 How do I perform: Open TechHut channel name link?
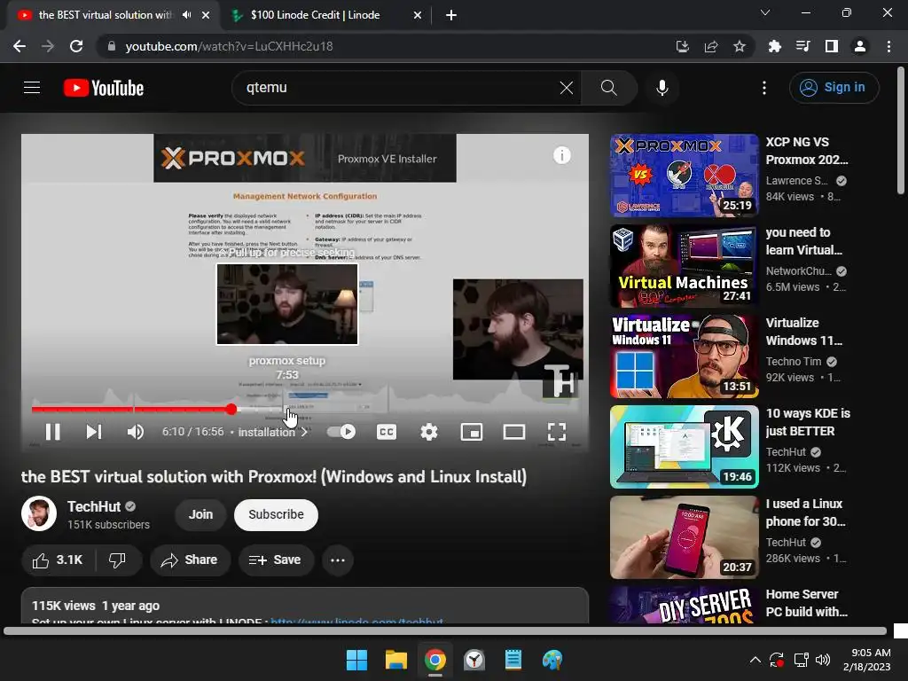pyautogui.click(x=94, y=506)
